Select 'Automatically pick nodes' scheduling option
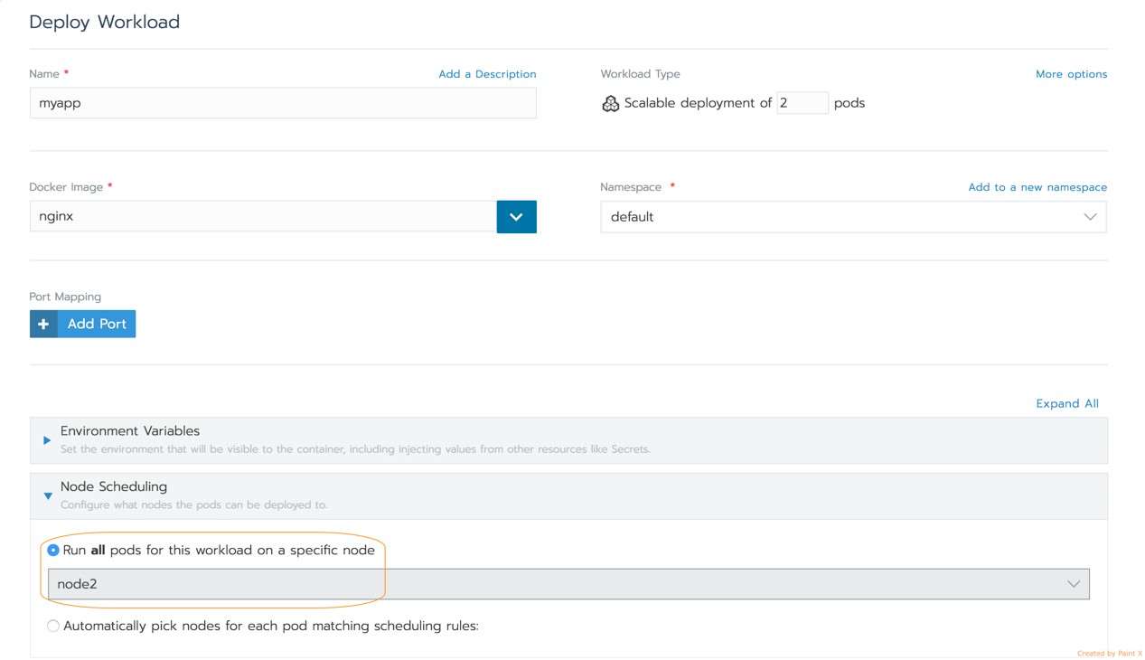 point(53,626)
